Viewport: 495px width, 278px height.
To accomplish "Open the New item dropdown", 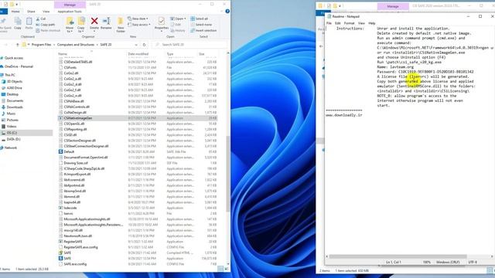I will tap(138, 19).
